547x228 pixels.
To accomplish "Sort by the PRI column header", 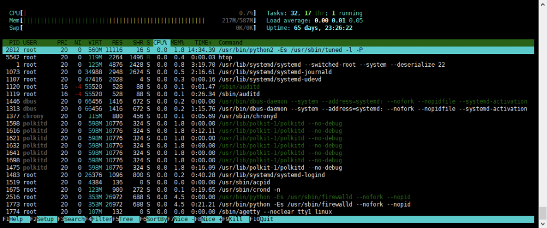I will (62, 43).
